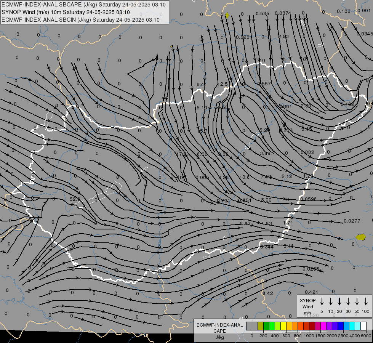Click the CAPE value 7.40 on map
Viewport: 373px width, 343px height.
coord(266,176)
